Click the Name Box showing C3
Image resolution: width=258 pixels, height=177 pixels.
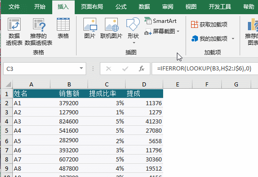[41, 69]
